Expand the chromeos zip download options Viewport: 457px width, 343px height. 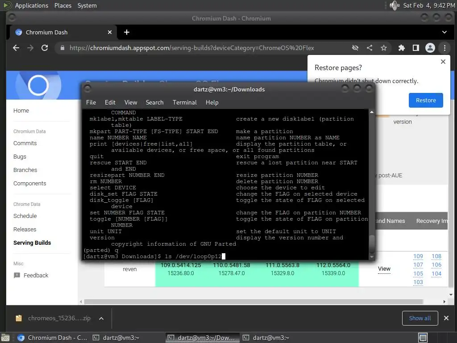click(101, 318)
